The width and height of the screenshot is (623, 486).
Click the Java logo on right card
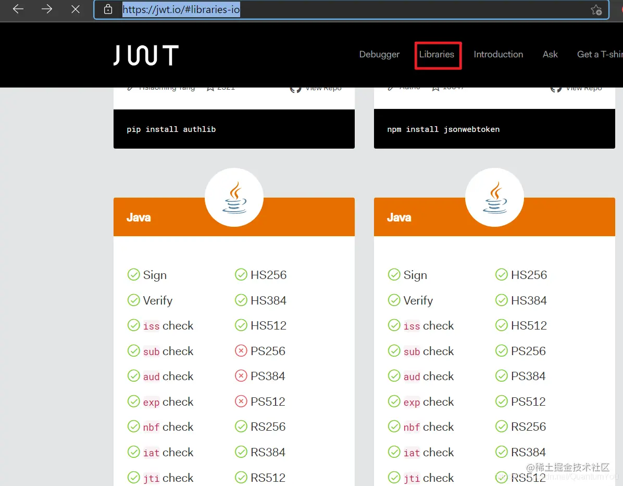click(x=495, y=197)
